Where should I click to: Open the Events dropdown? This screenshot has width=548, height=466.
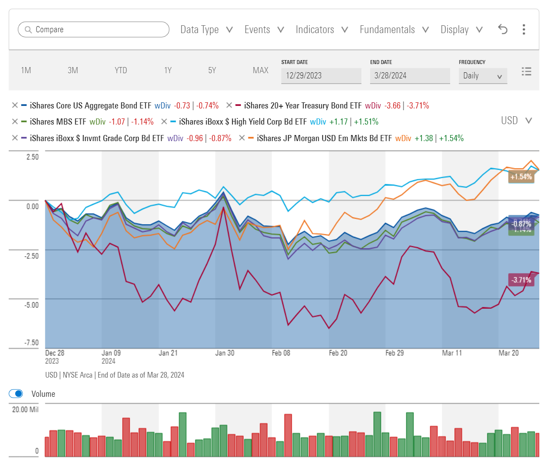coord(264,30)
